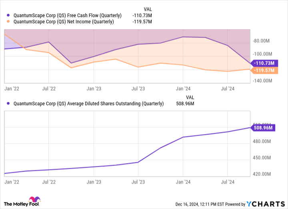
Task: Click the VAL header above the lower legend
Action: pyautogui.click(x=190, y=97)
